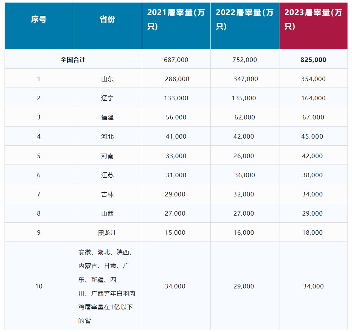
Task: Click the 河北 province cell
Action: [x=107, y=136]
